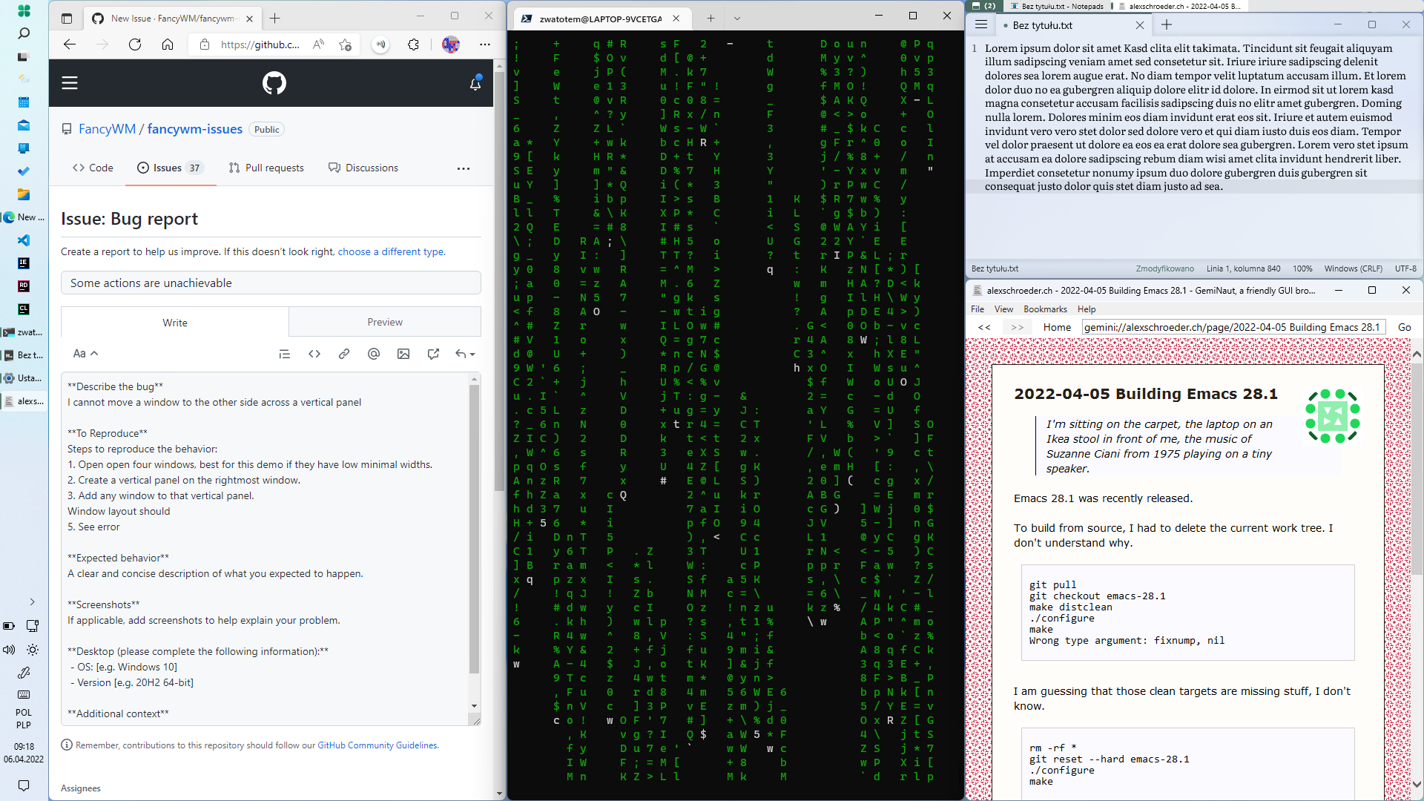The width and height of the screenshot is (1424, 801).
Task: Expand the hidden taskbar icons chevron
Action: pos(32,601)
